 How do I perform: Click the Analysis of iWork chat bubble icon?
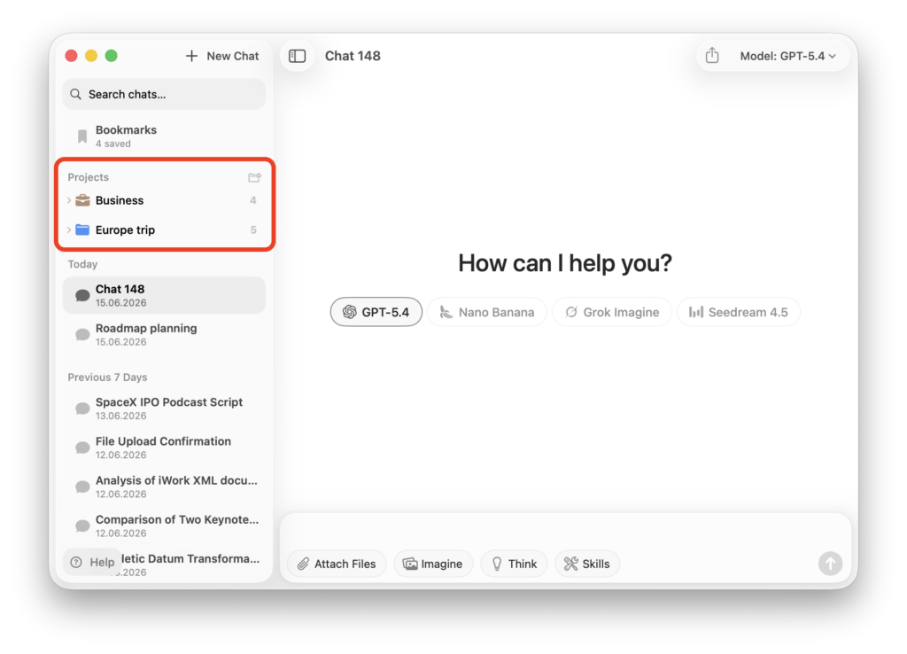pos(82,487)
